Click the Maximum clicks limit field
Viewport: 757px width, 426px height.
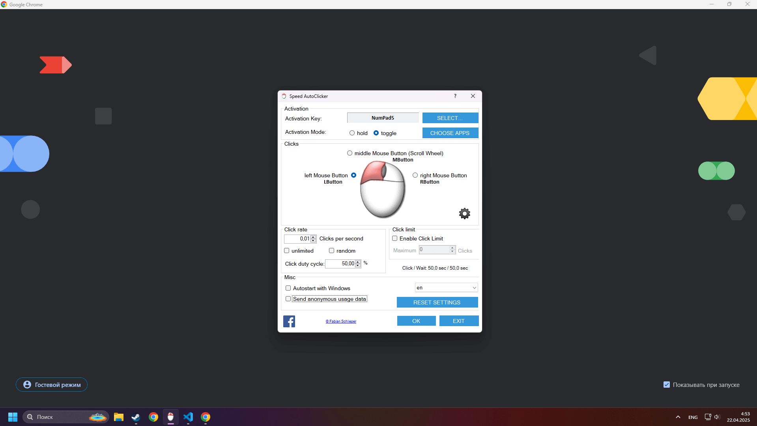pyautogui.click(x=434, y=250)
